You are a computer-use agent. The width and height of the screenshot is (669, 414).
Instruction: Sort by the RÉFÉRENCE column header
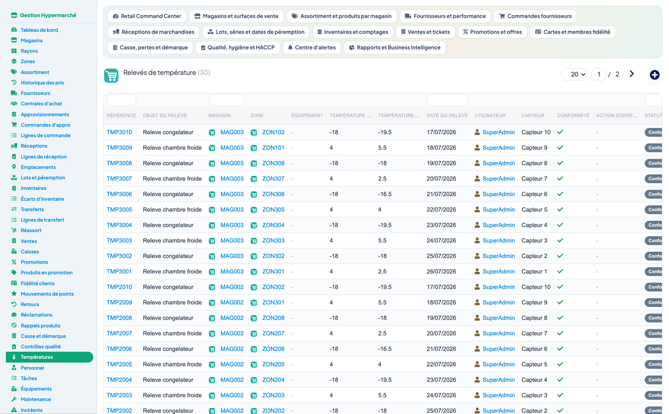click(121, 116)
